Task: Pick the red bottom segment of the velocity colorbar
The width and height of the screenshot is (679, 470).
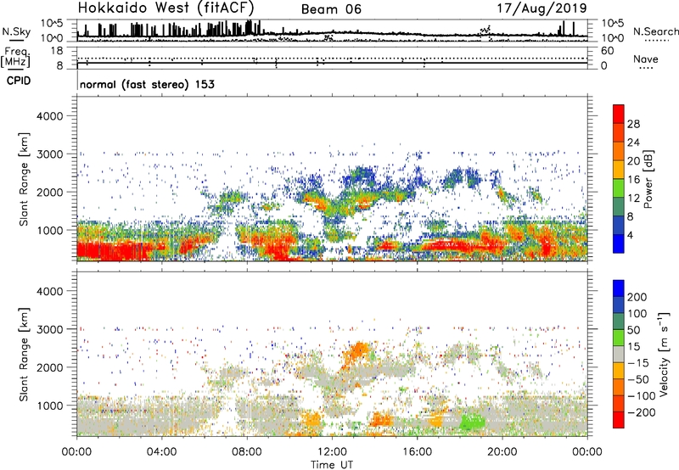Action: (x=619, y=420)
